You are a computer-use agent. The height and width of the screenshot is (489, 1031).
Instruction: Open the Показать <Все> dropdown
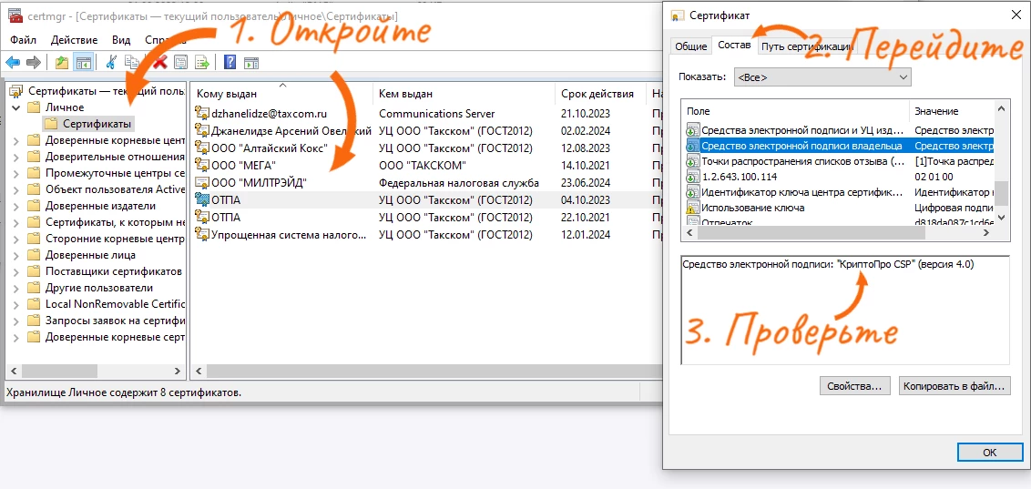pyautogui.click(x=822, y=77)
